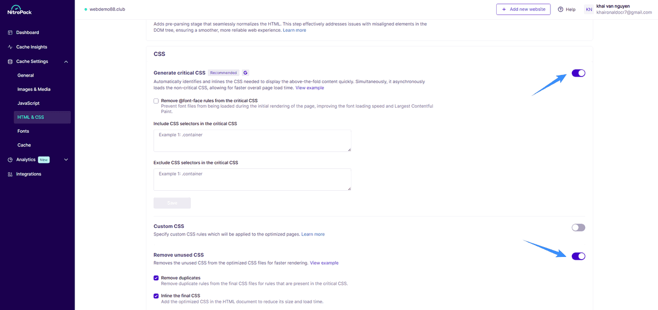Click the KN user avatar
This screenshot has height=310, width=658.
point(589,9)
